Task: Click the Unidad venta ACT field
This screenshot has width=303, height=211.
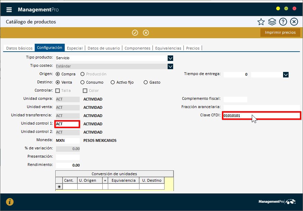Action: pos(68,107)
